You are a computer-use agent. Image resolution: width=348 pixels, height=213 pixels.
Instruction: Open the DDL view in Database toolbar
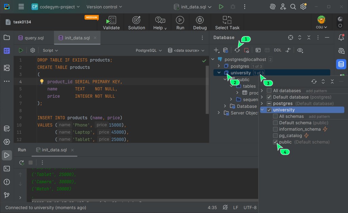(x=278, y=50)
